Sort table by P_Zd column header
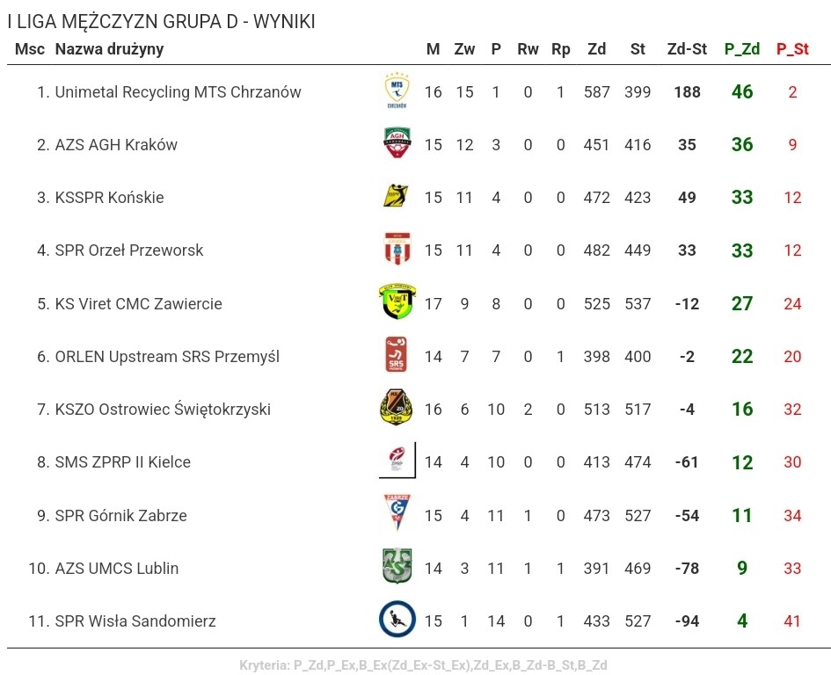 tap(742, 49)
